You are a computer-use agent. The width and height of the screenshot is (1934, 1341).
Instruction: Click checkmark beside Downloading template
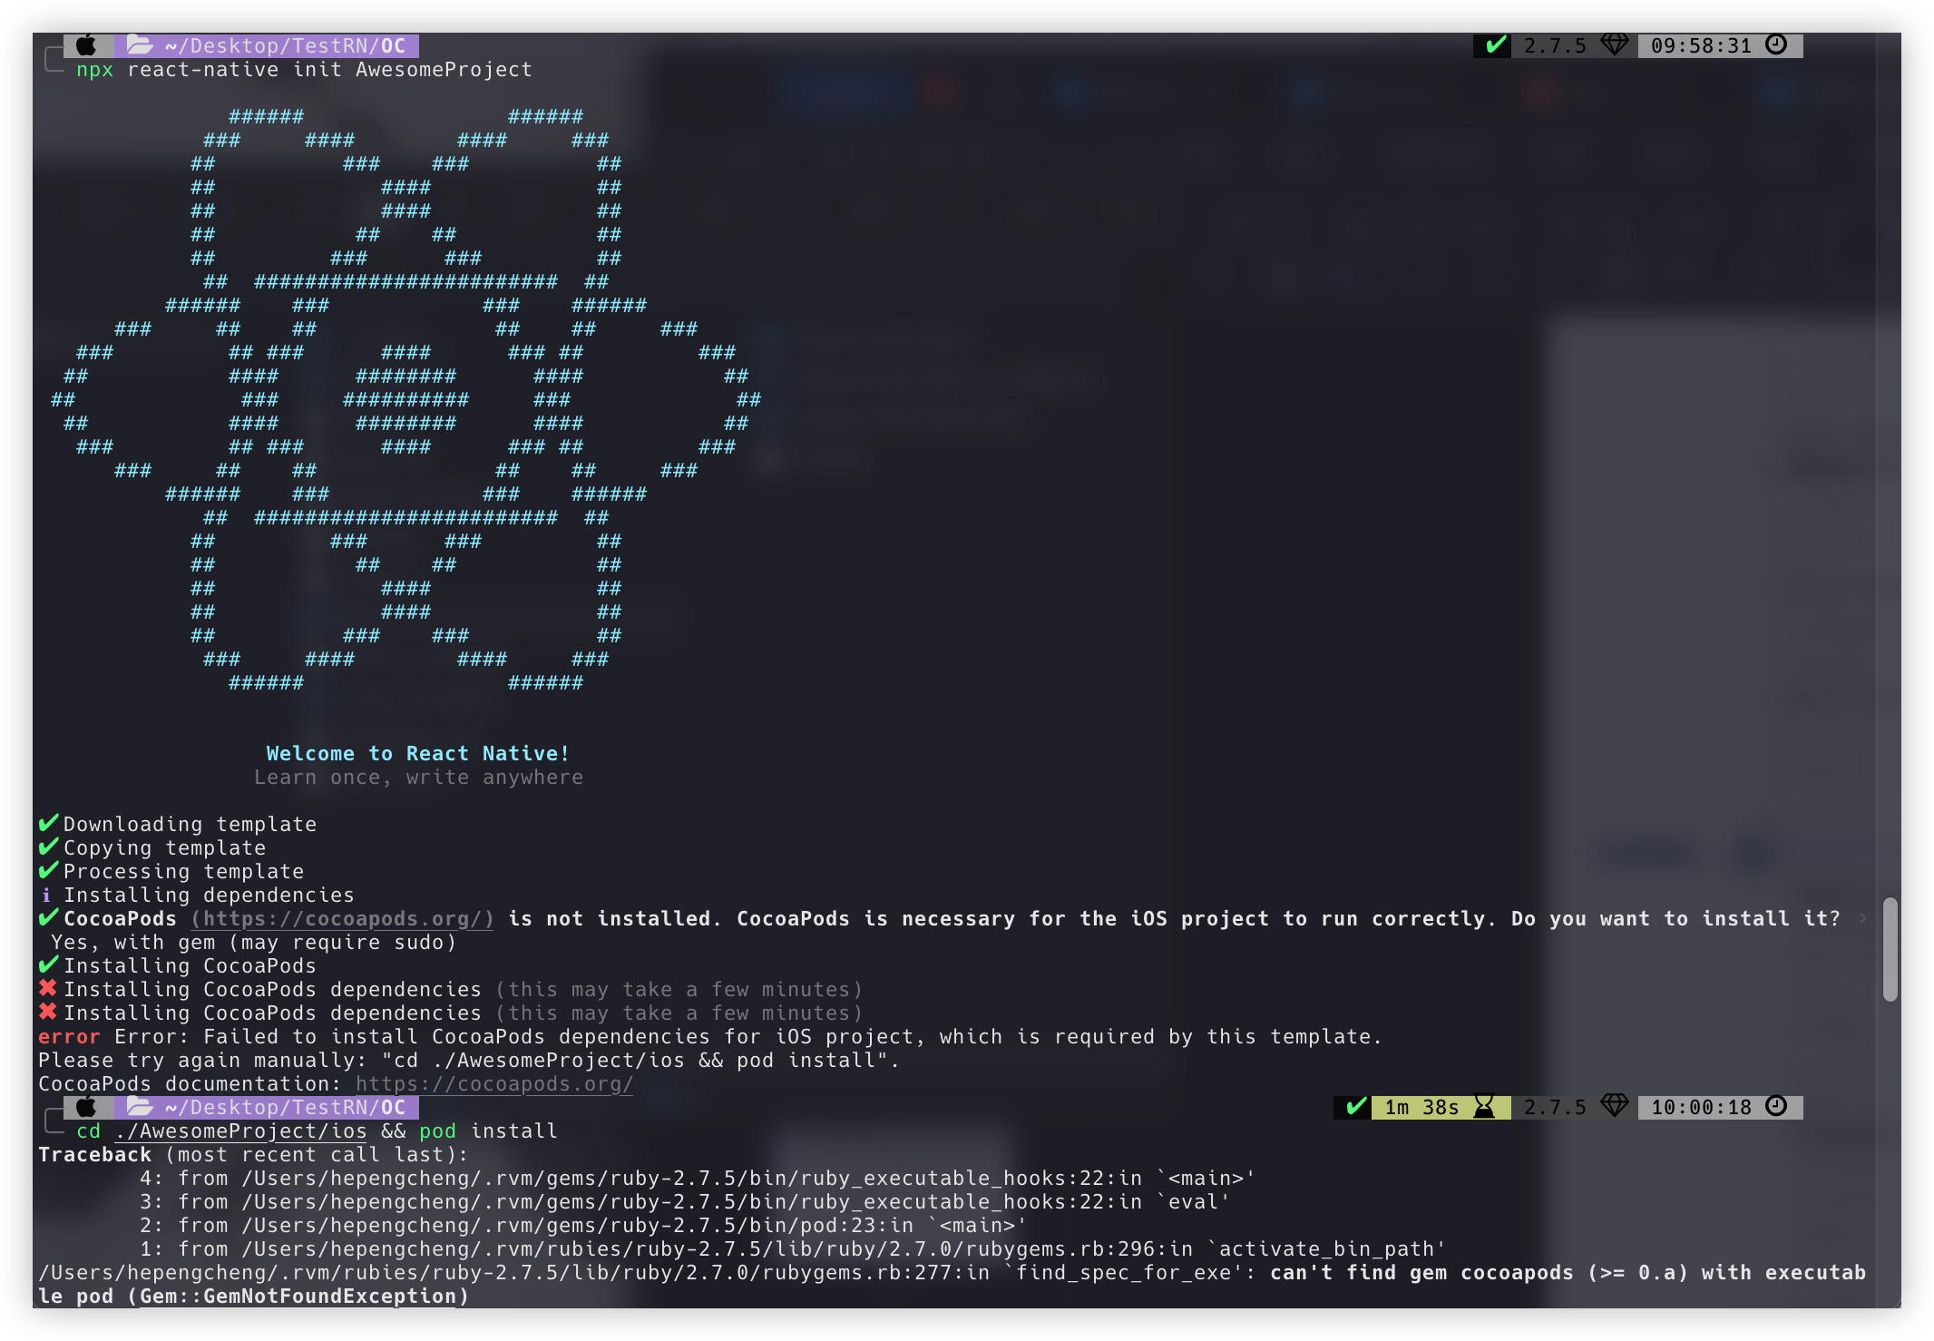(x=48, y=823)
